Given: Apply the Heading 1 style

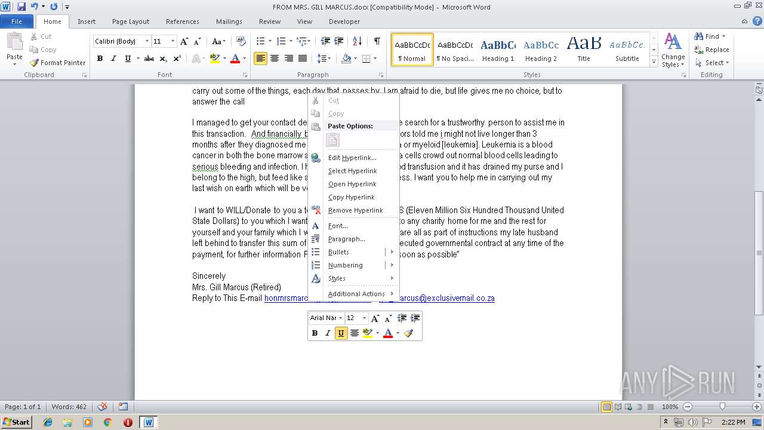Looking at the screenshot, I should point(498,50).
